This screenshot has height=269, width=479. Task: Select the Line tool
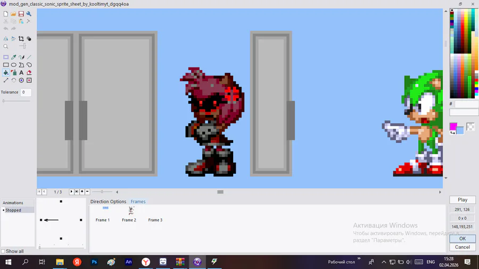[29, 57]
